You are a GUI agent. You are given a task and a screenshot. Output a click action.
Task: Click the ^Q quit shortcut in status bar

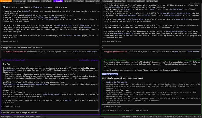coord(188,117)
